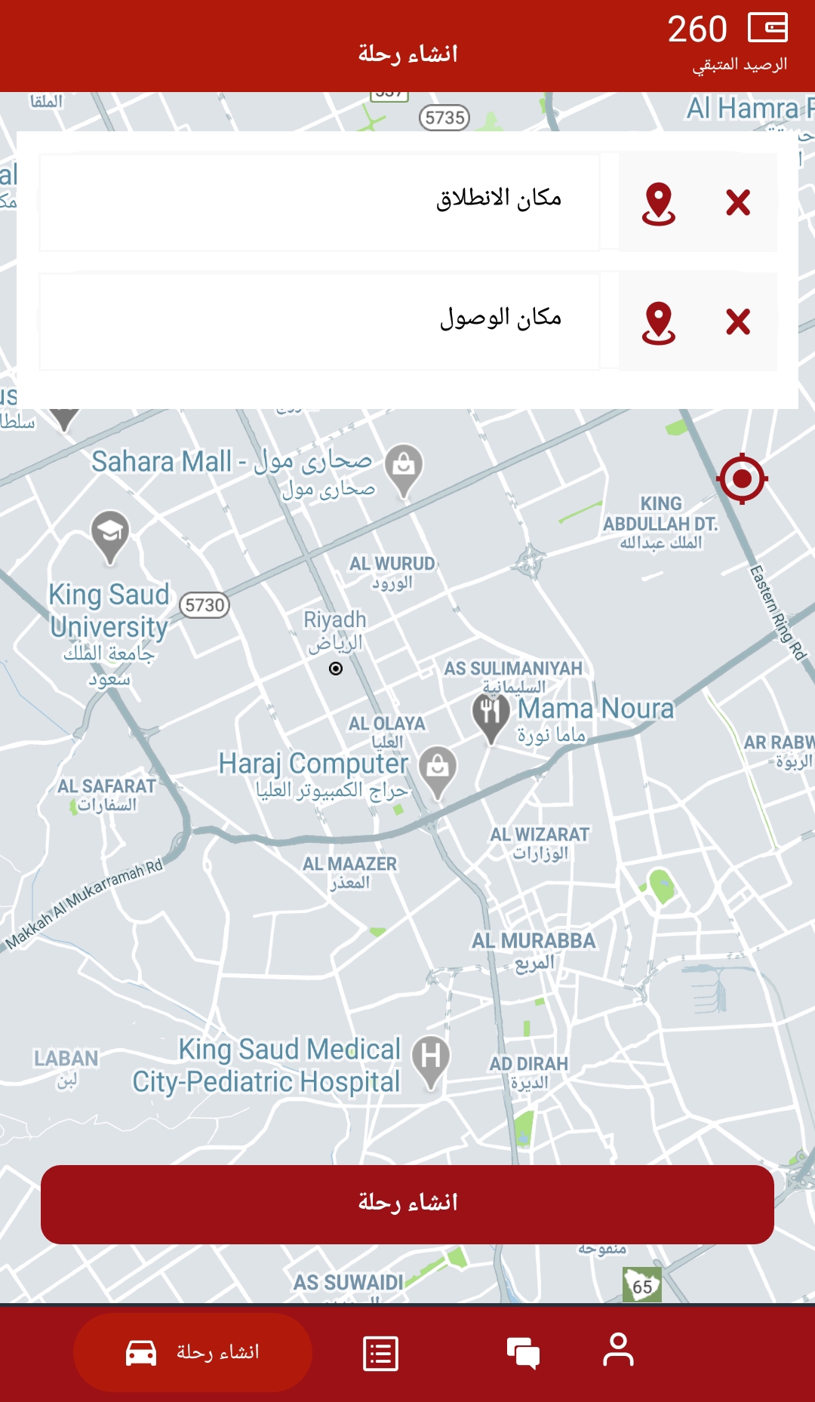Pick departure location on map pin

click(659, 203)
